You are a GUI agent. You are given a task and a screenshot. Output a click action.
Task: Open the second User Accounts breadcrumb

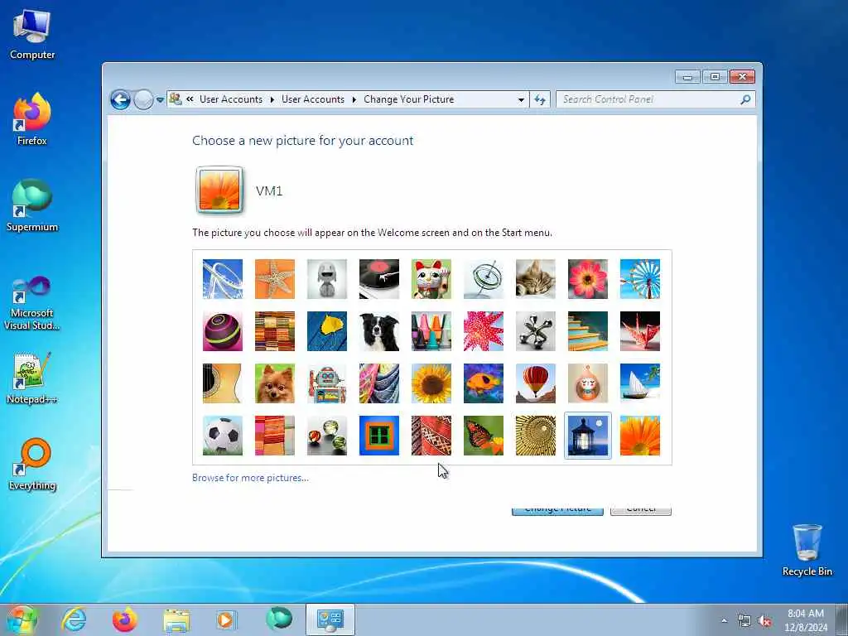[x=313, y=99]
